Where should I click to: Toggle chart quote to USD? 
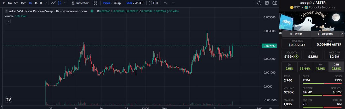(129, 3)
